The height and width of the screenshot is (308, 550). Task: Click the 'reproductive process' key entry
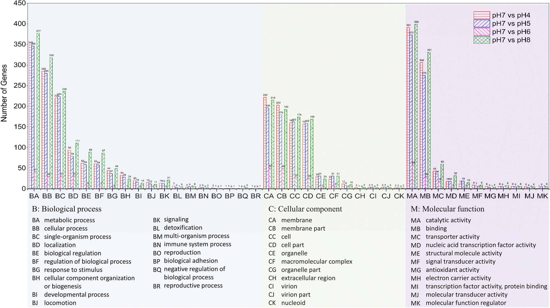[x=193, y=286]
